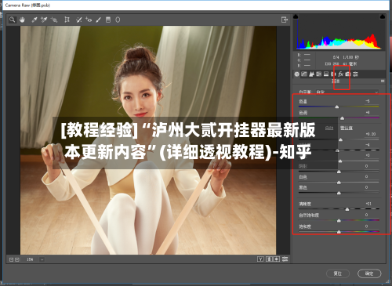Click the contrast slider handle
Image resolution: width=392 pixels, height=286 pixels.
(337, 150)
